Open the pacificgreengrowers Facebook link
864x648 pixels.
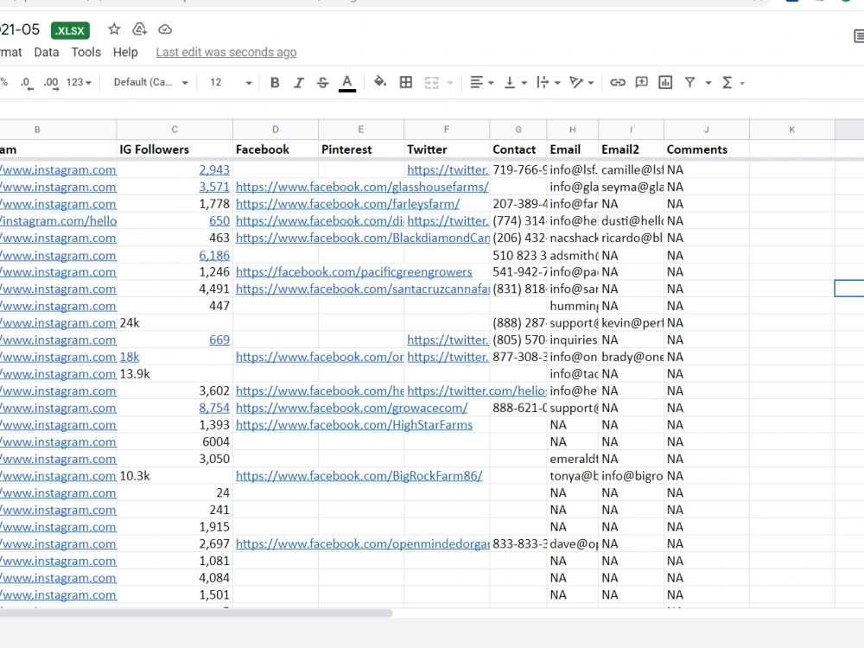tap(353, 271)
